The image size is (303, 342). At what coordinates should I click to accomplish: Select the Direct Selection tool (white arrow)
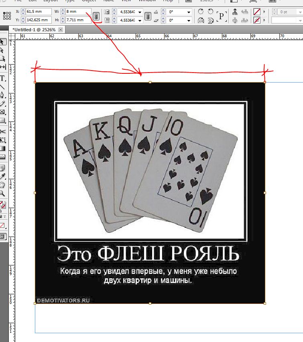(x=2, y=51)
